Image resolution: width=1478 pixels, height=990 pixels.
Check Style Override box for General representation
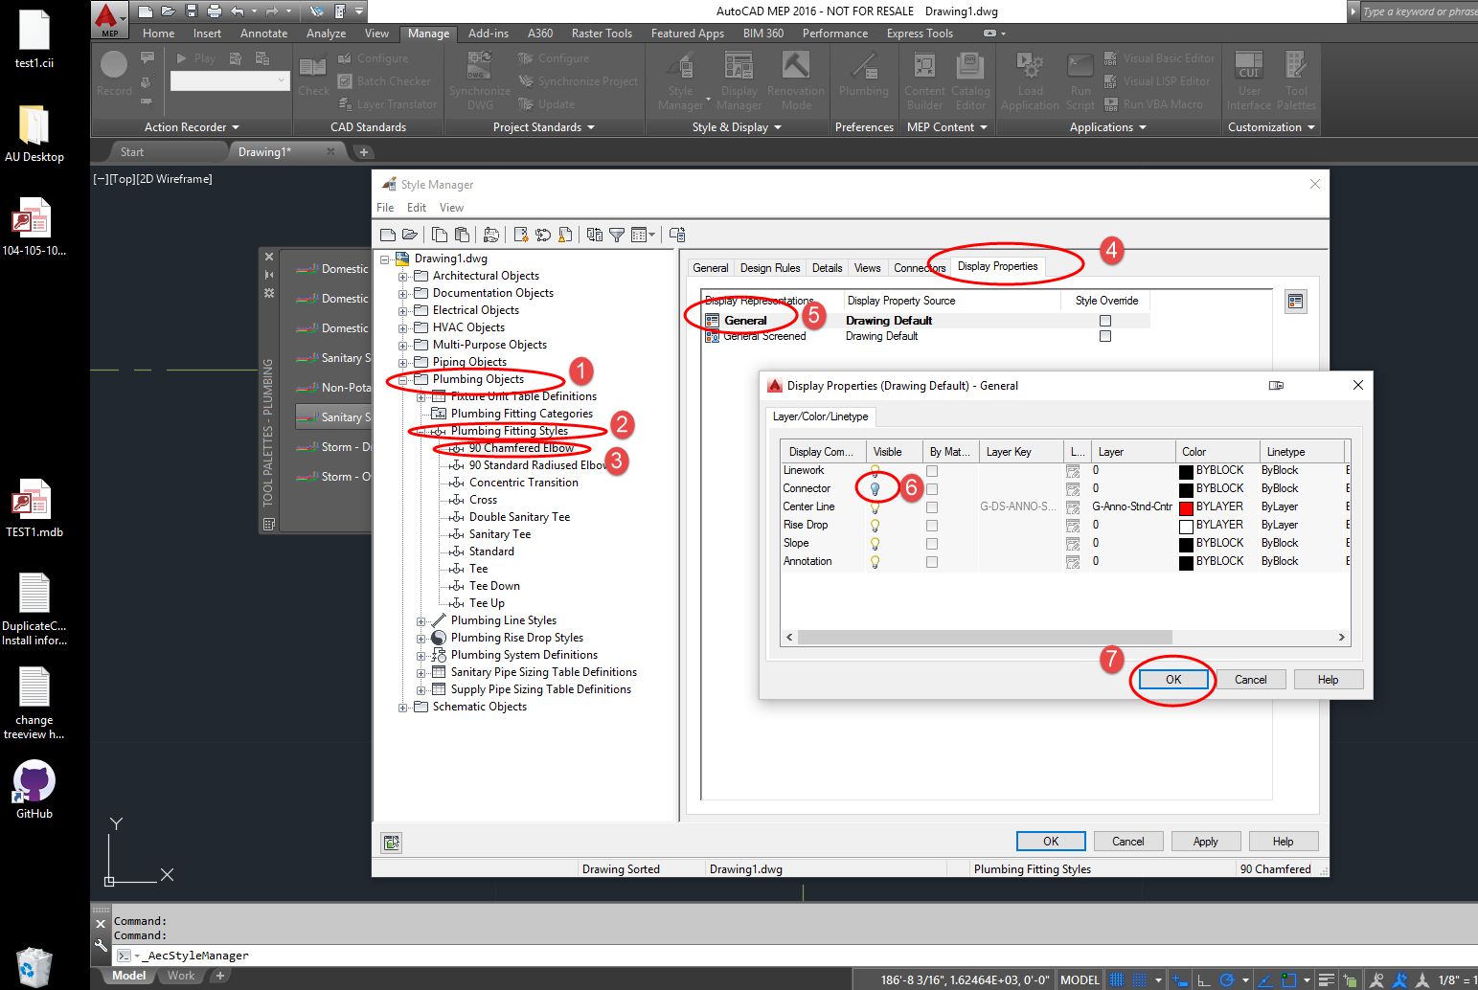(x=1105, y=321)
